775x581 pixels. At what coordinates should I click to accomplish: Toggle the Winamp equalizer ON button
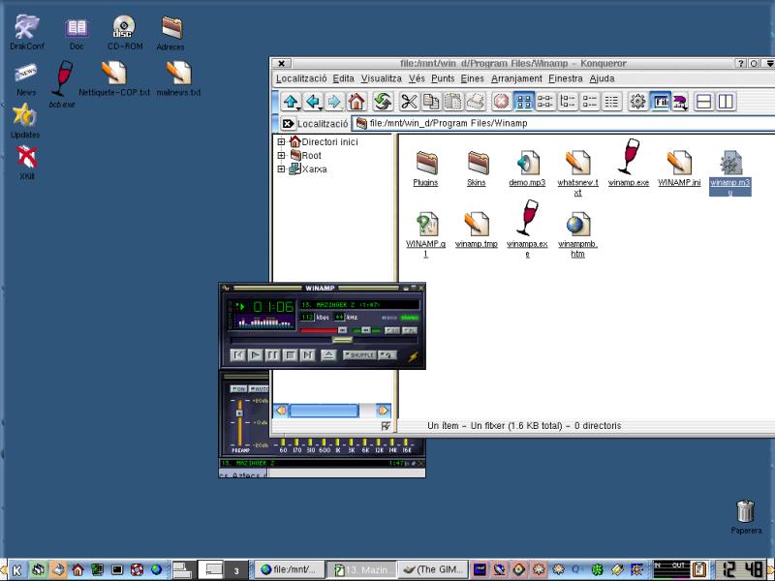(238, 389)
